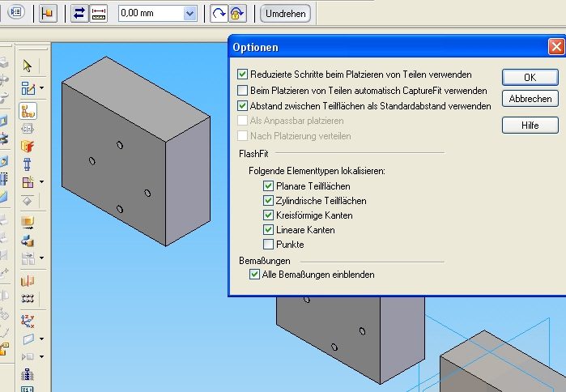This screenshot has width=566, height=392.
Task: Enable the 'Punkte' checkbox
Action: click(268, 245)
